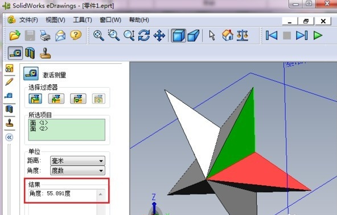The image size is (337, 215).
Task: Toggle perspective view box icon
Action: tap(194, 35)
